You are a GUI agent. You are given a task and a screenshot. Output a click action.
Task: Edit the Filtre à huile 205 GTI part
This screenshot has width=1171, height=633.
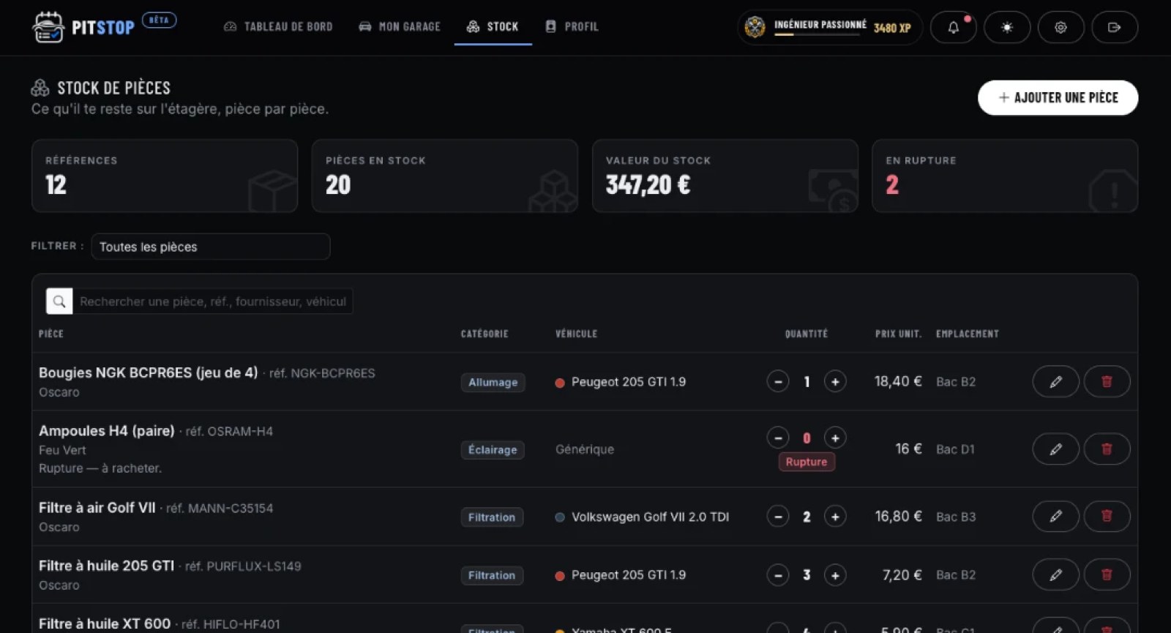(1055, 574)
